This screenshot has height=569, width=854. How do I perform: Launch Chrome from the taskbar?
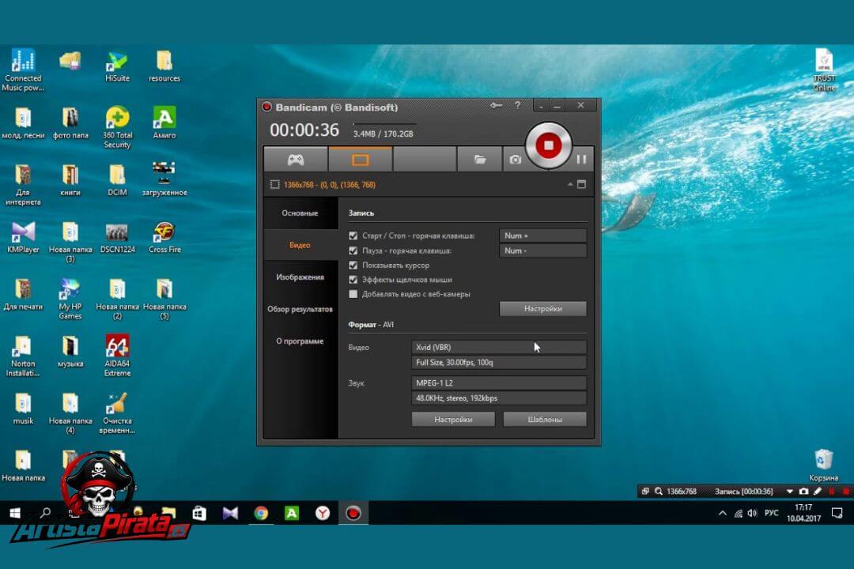pyautogui.click(x=261, y=513)
